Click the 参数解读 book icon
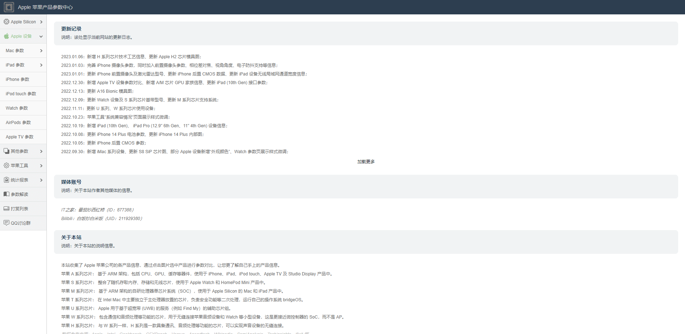The image size is (685, 334). 6,195
